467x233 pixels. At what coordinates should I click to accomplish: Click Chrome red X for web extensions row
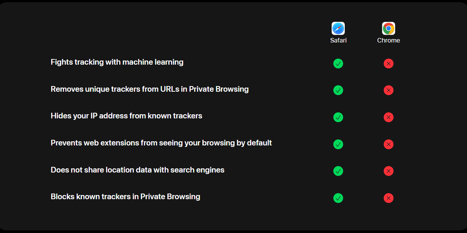[x=388, y=144]
